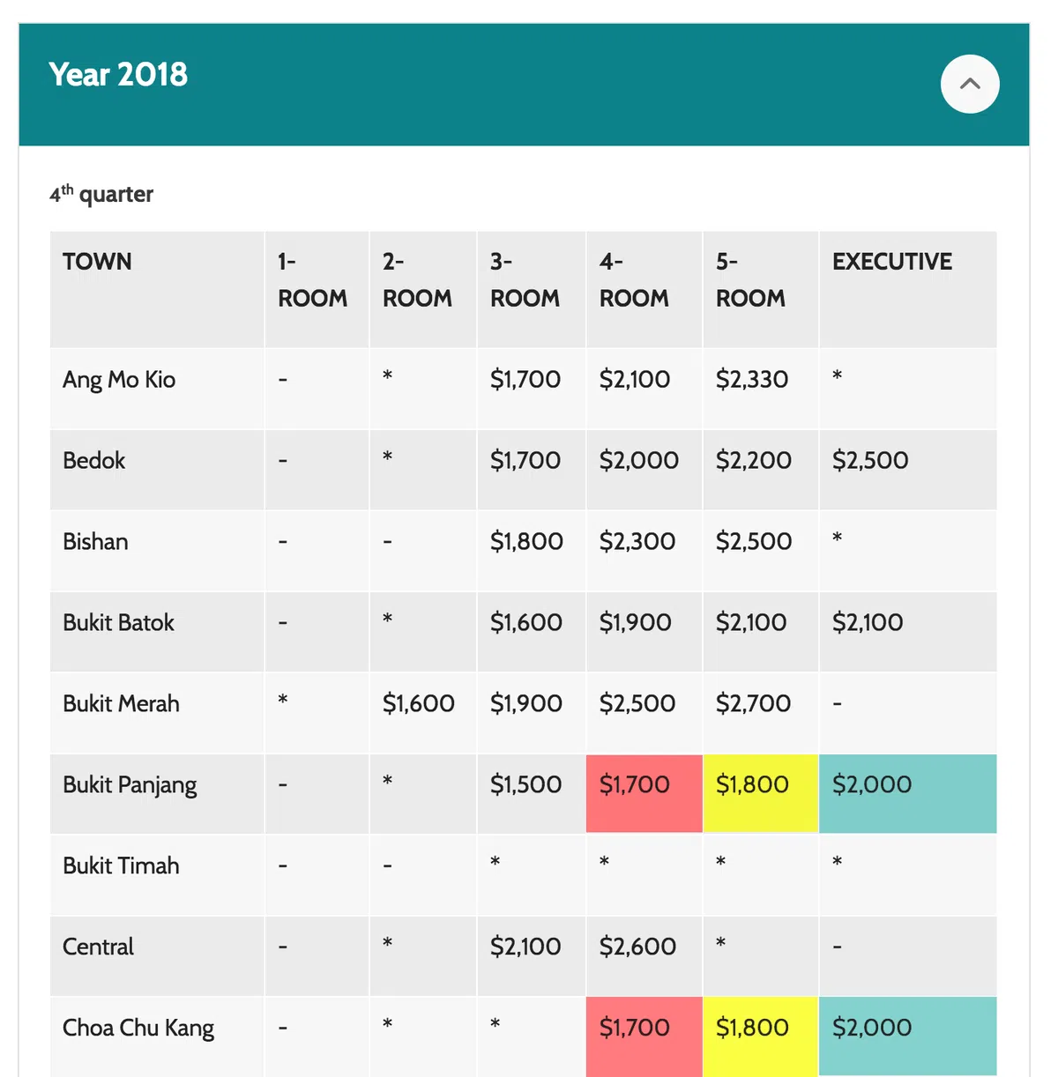This screenshot has width=1058, height=1077.
Task: Click the Bukit Timah row label
Action: tap(121, 865)
